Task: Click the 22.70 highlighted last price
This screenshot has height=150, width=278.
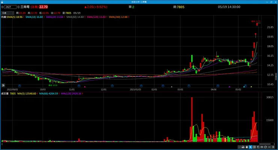Action: pos(44,7)
